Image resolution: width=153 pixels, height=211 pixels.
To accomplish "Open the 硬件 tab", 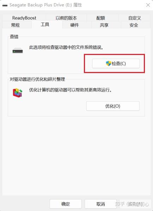I will coord(74,25).
